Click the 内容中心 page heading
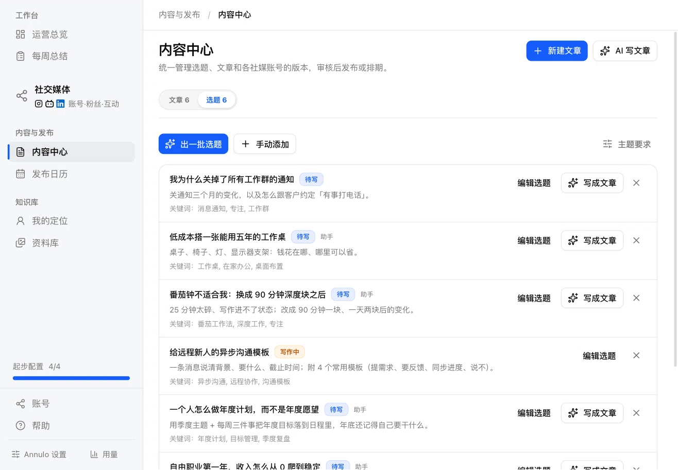678x470 pixels. (186, 50)
